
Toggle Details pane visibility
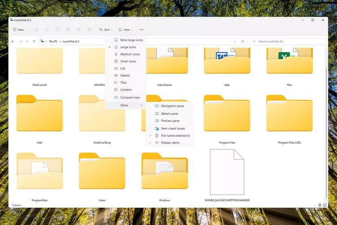pyautogui.click(x=169, y=114)
